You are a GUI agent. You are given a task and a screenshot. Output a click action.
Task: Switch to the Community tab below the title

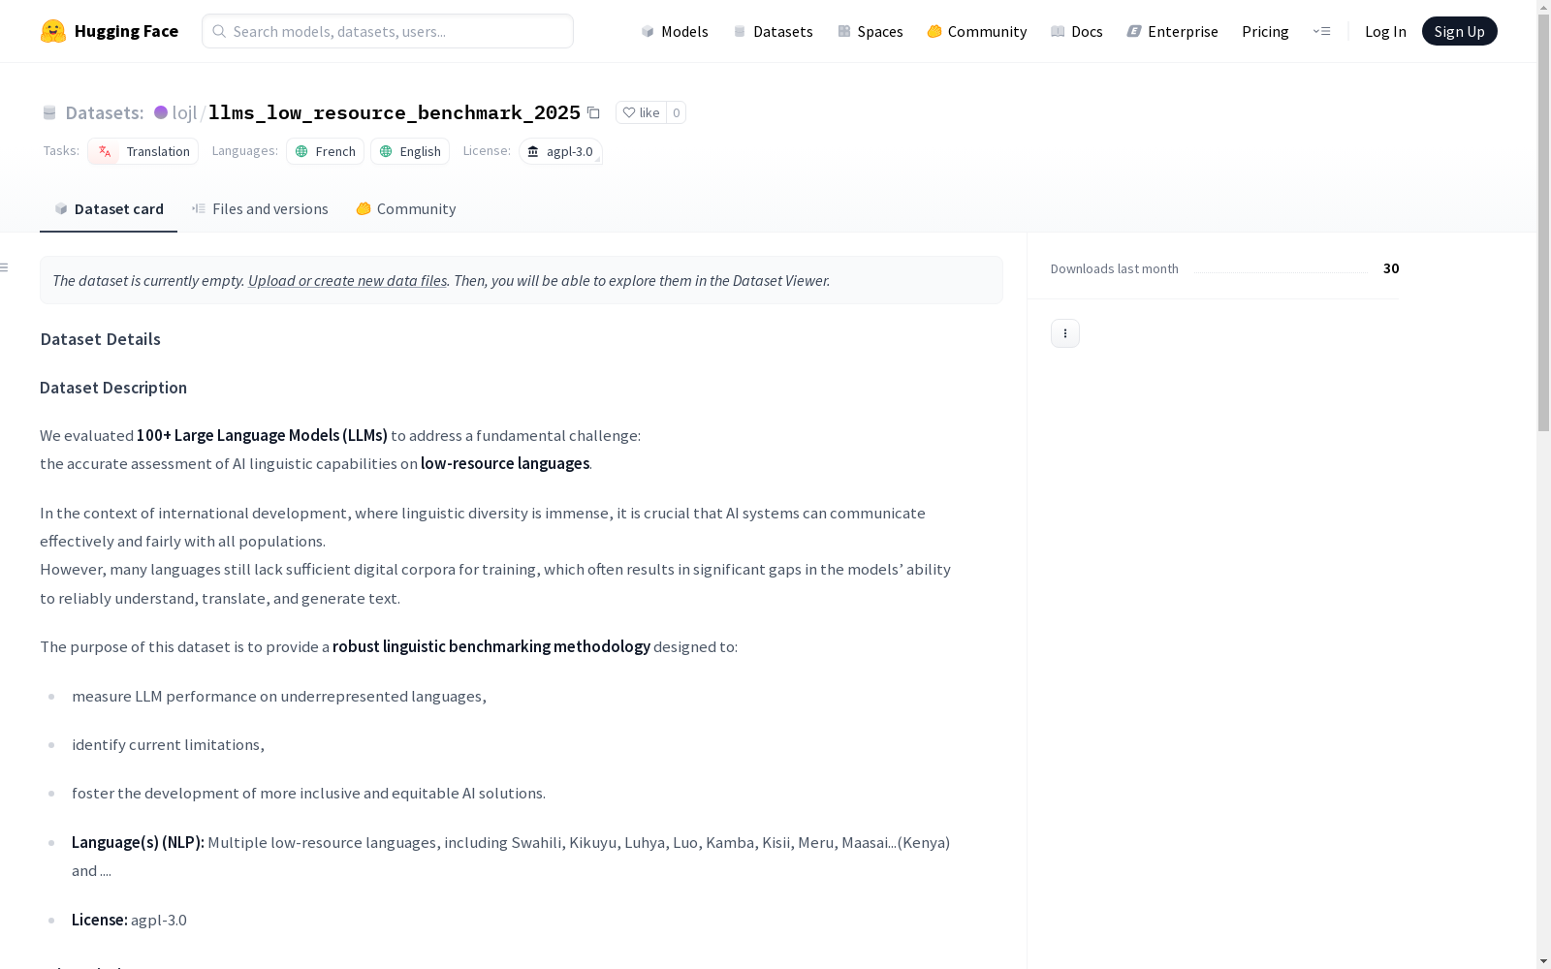coord(405,208)
